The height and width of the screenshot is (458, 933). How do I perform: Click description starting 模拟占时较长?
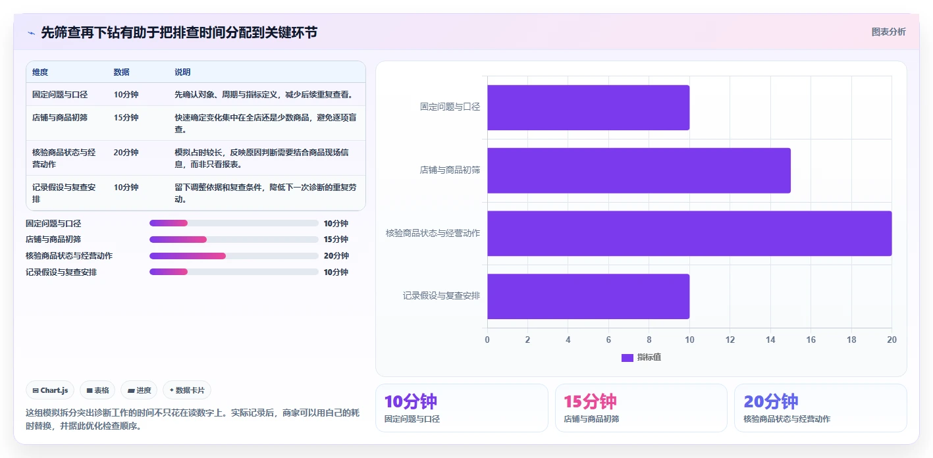[262, 158]
